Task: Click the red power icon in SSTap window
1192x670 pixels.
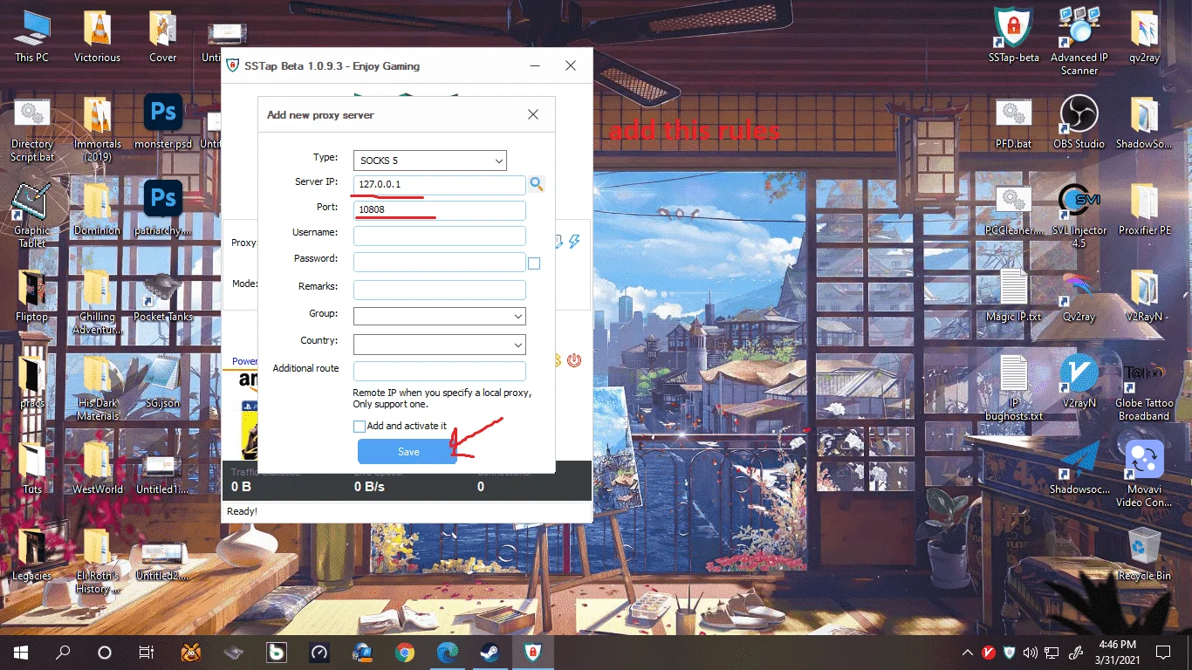Action: (x=574, y=359)
